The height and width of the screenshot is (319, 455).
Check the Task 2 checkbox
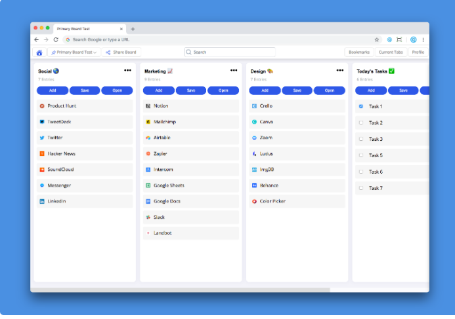click(x=361, y=122)
